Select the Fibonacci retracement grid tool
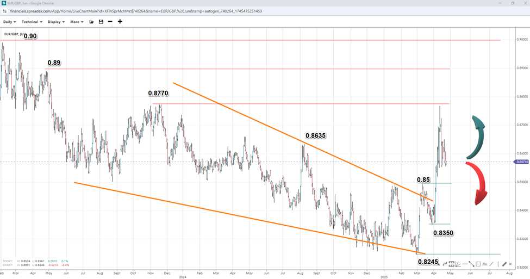 [x=451, y=264]
